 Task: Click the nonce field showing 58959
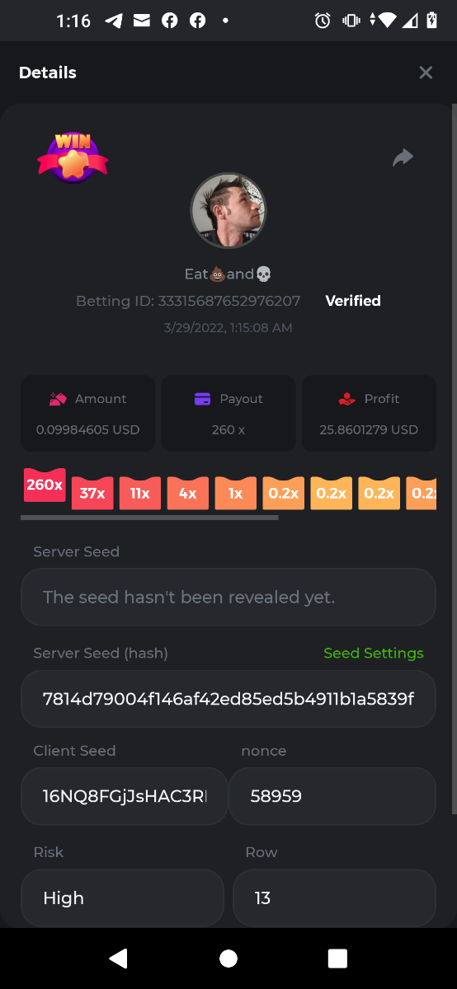332,796
